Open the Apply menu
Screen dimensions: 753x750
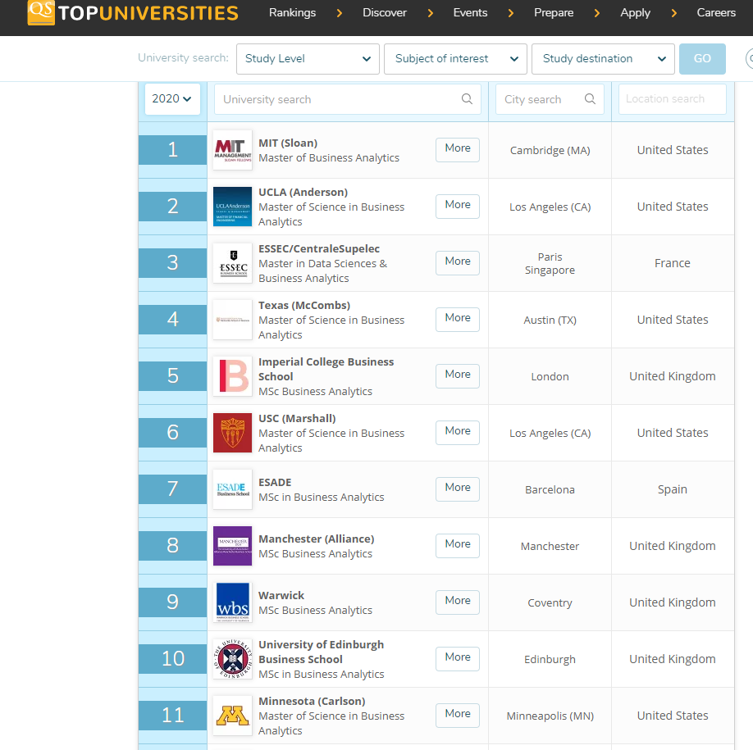636,13
